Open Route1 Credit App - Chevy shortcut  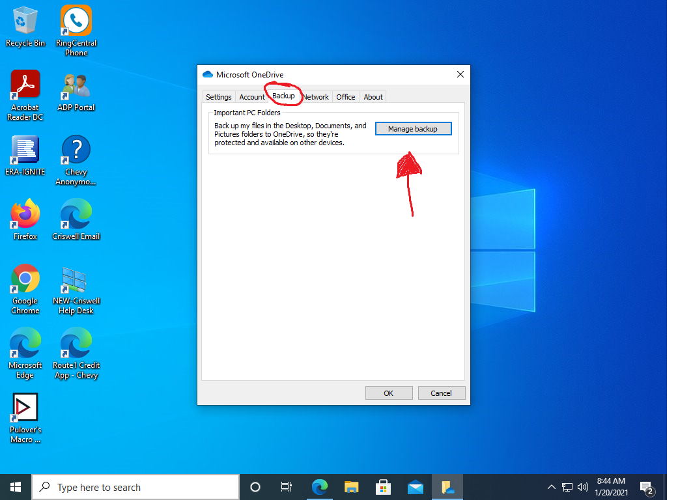click(76, 354)
